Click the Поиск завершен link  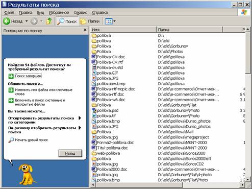point(28,76)
